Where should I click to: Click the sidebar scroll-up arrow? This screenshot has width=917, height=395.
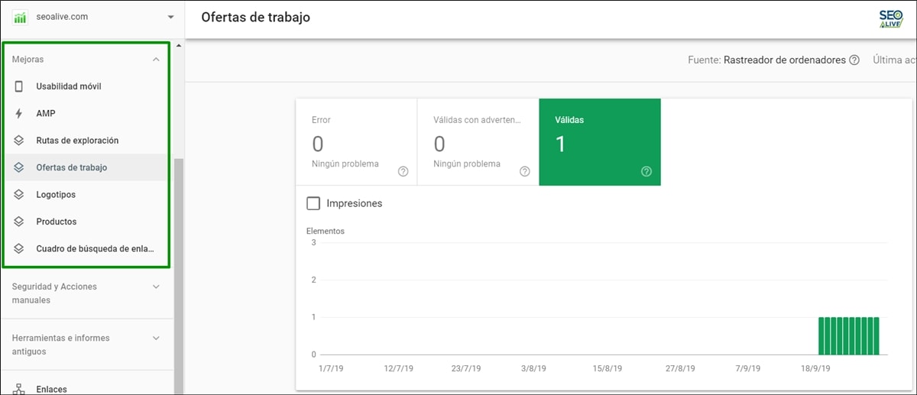pyautogui.click(x=179, y=46)
